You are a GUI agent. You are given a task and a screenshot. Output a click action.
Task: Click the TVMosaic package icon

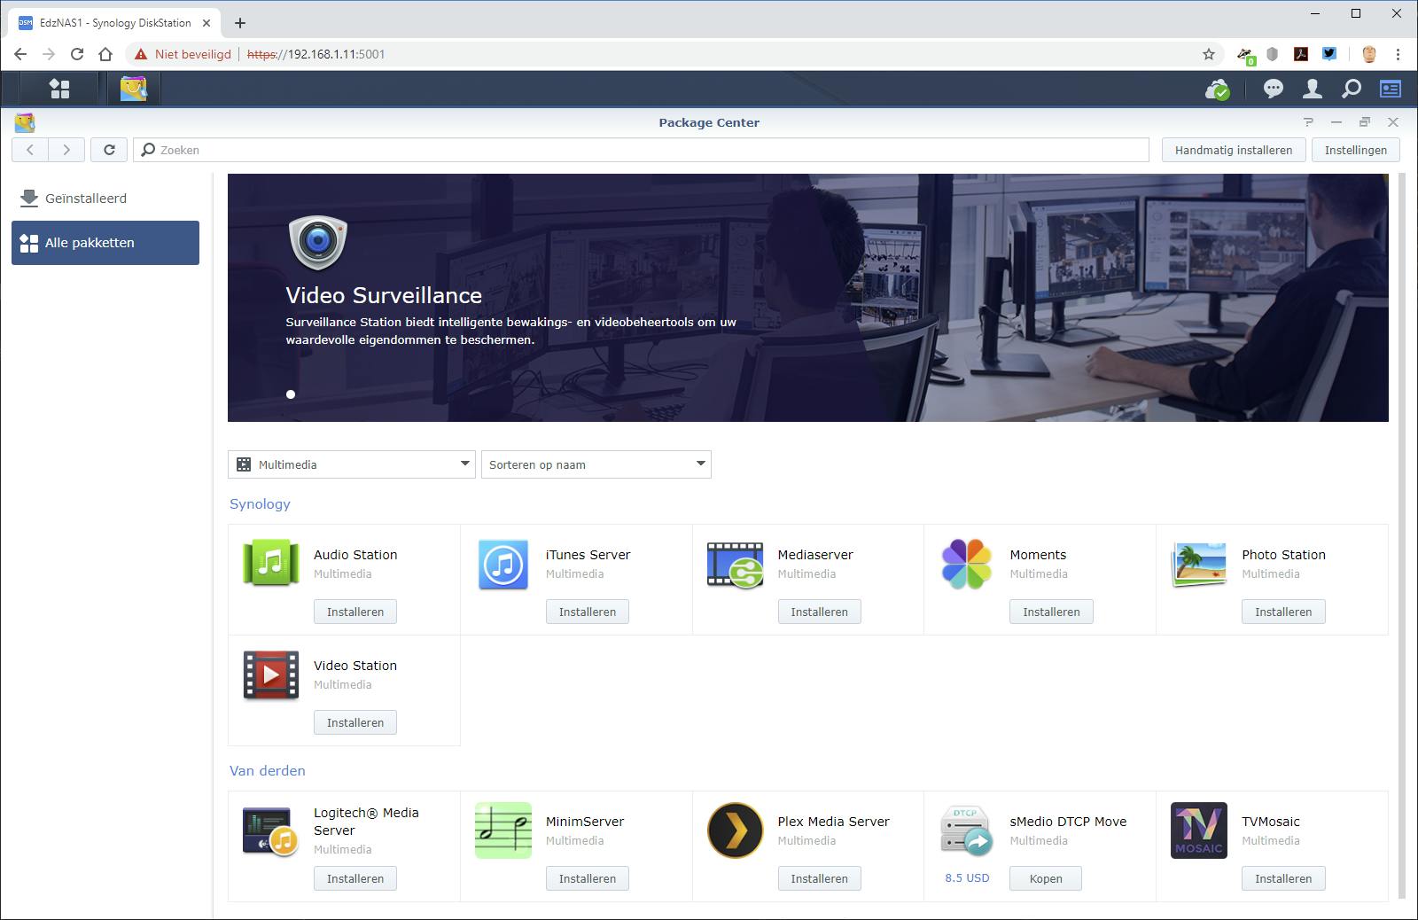[1199, 830]
